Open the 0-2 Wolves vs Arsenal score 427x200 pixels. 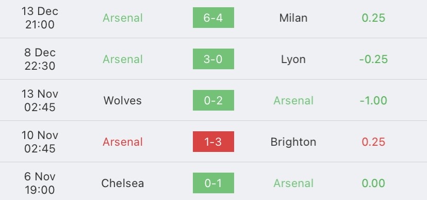[213, 100]
